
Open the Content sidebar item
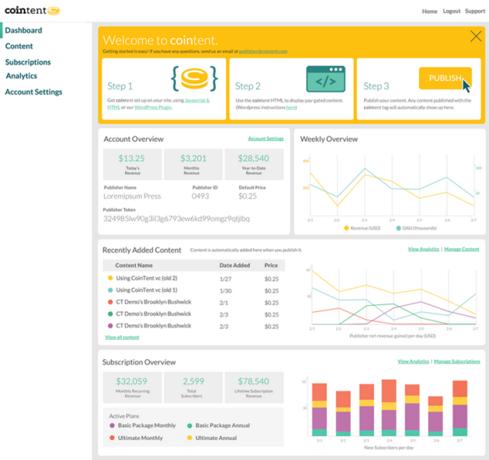coord(19,46)
